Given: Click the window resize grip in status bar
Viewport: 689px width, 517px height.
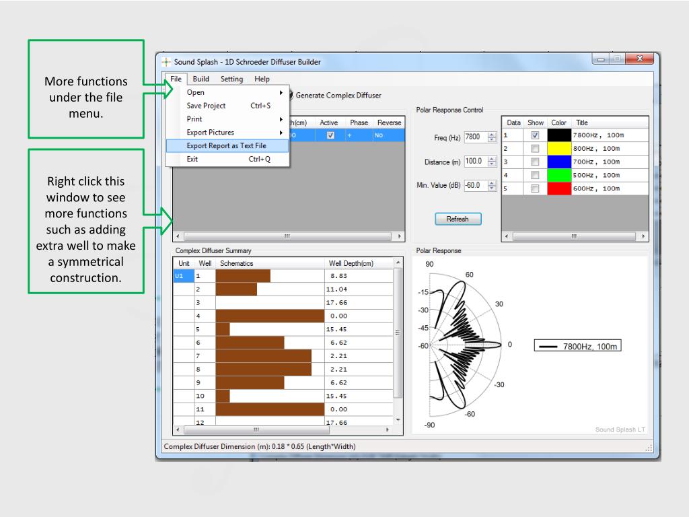Looking at the screenshot, I should [x=649, y=448].
